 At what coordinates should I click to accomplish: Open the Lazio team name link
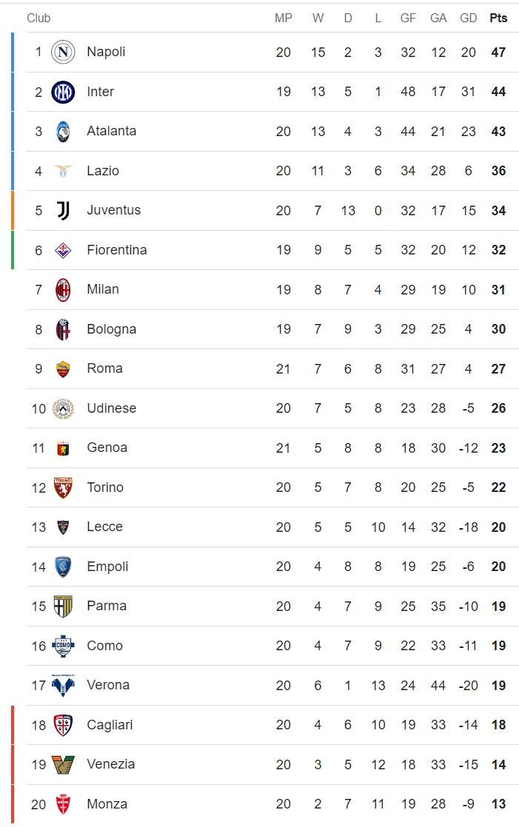[x=103, y=171]
